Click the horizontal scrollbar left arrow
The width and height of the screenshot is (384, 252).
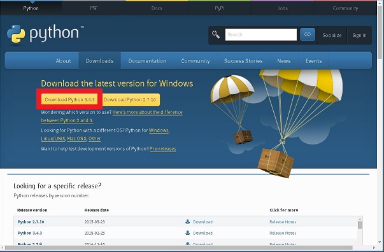[3, 248]
